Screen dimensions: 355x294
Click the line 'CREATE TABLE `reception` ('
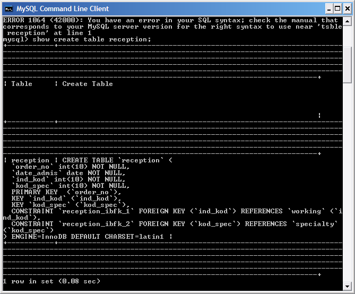click(x=117, y=160)
